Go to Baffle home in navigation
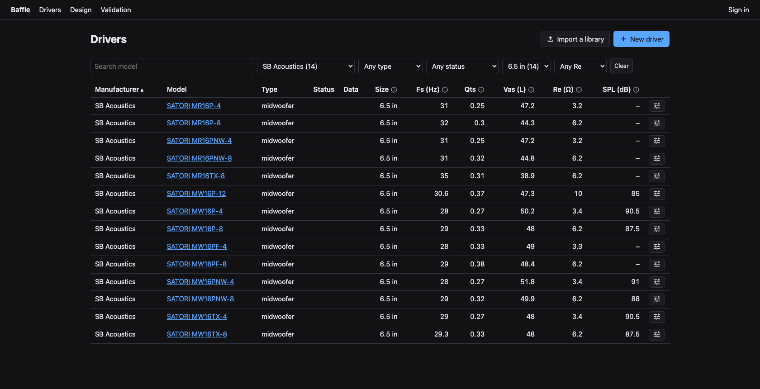The image size is (760, 389). (x=20, y=10)
